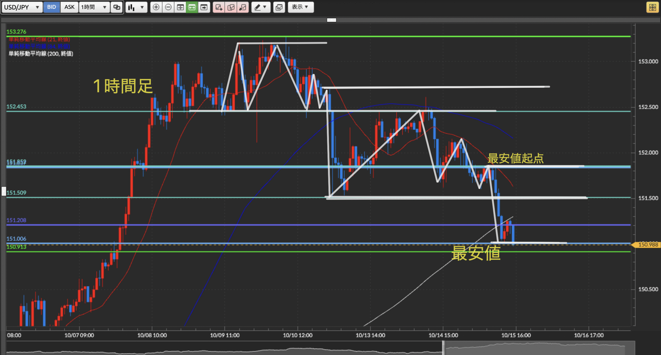Click the pop-out chart arrow icon
The height and width of the screenshot is (355, 661).
tap(243, 7)
